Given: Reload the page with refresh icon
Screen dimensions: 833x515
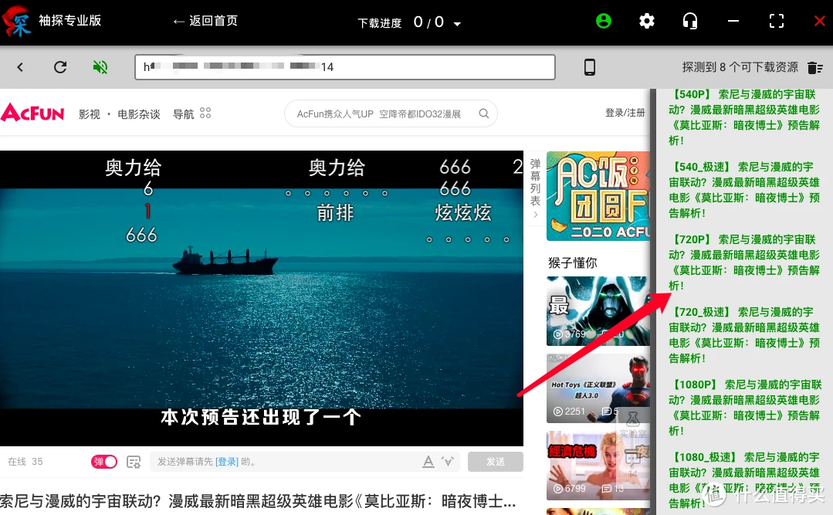Looking at the screenshot, I should point(60,67).
